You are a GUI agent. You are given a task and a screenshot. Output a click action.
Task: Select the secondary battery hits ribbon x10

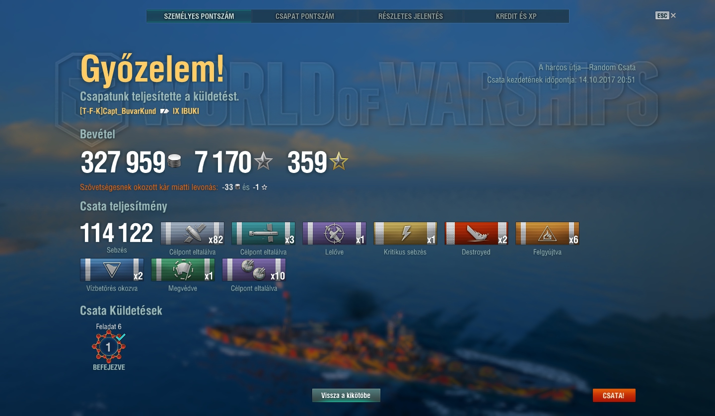(254, 269)
